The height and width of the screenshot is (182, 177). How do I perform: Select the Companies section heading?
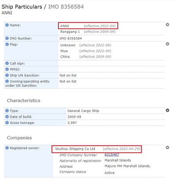point(19,138)
